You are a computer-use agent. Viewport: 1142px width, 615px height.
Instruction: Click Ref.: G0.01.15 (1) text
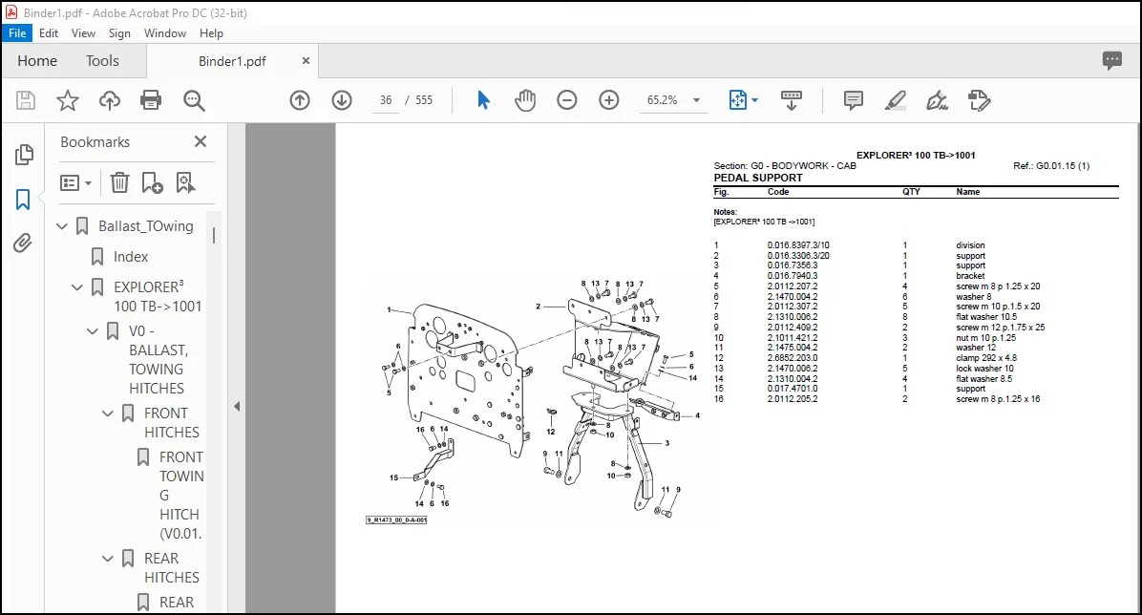pyautogui.click(x=1051, y=166)
